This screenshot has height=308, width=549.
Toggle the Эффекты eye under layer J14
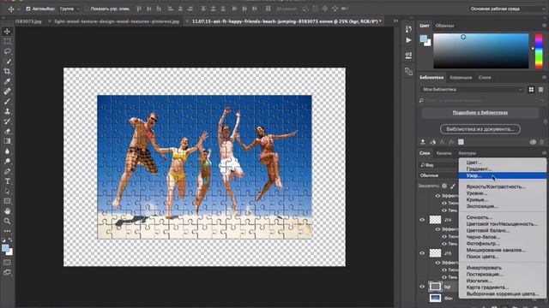pos(437,229)
